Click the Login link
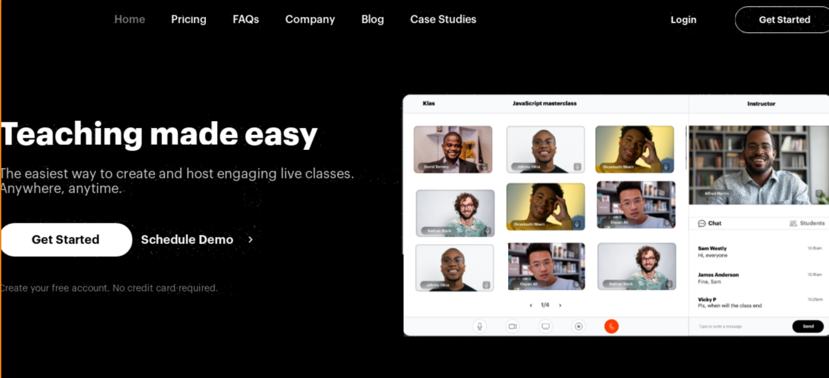 pos(683,20)
